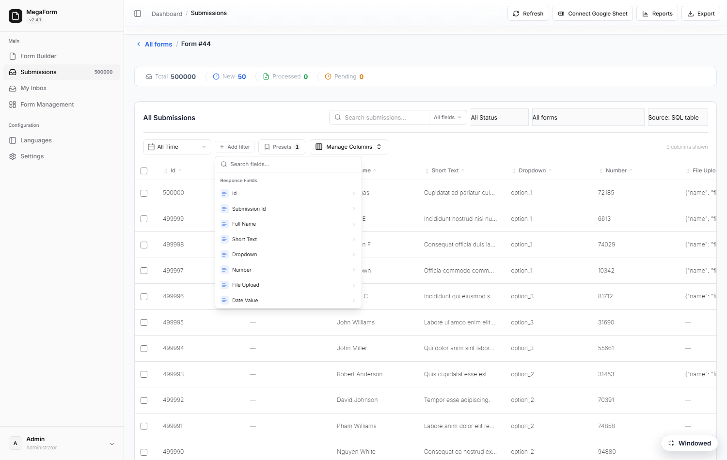Open Manage Columns dropdown
Screen dimensions: 727x460
349,147
